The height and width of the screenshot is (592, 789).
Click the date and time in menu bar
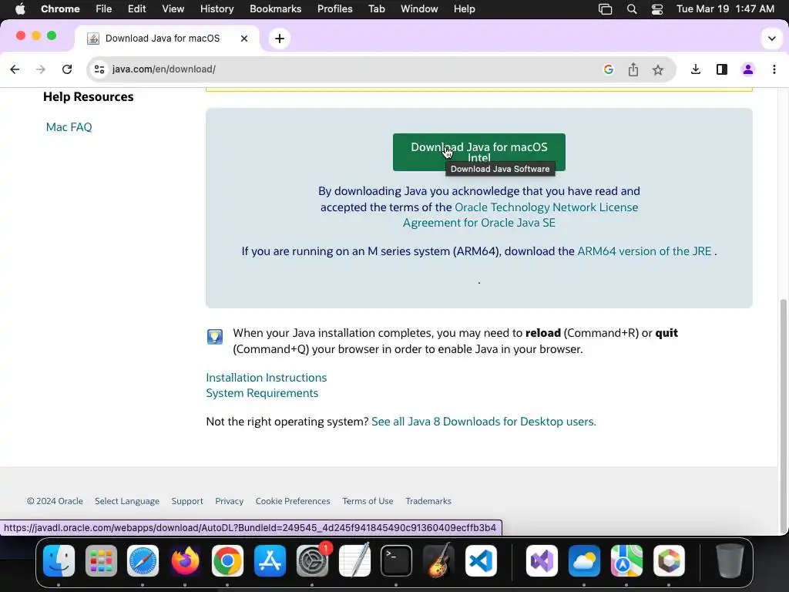click(x=725, y=9)
